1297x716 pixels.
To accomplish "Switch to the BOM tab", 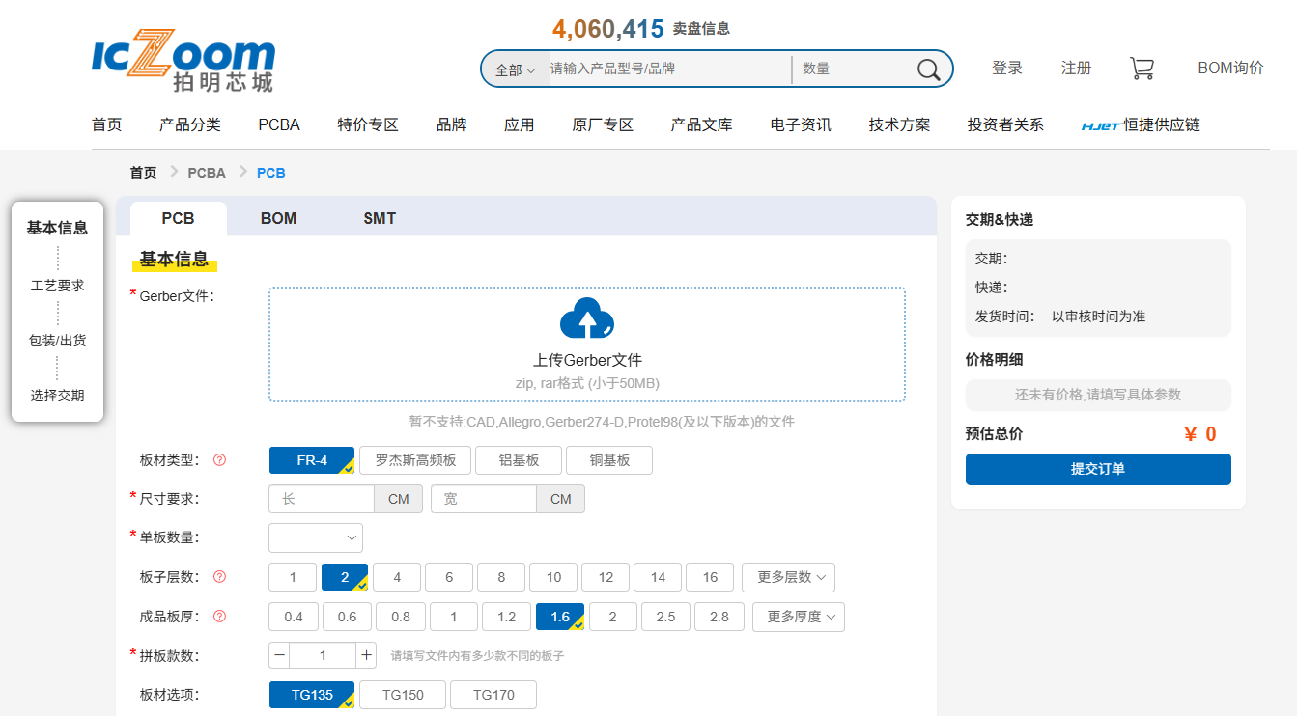I will pos(278,218).
